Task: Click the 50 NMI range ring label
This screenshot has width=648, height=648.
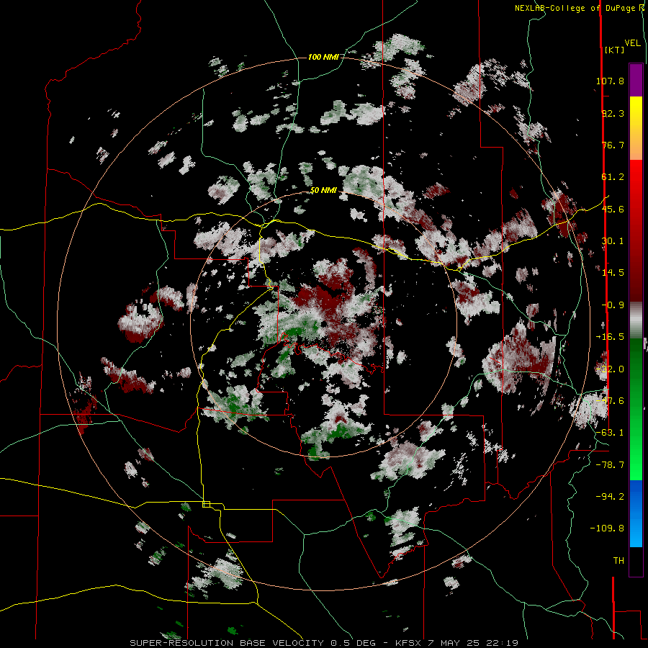Action: coord(323,191)
